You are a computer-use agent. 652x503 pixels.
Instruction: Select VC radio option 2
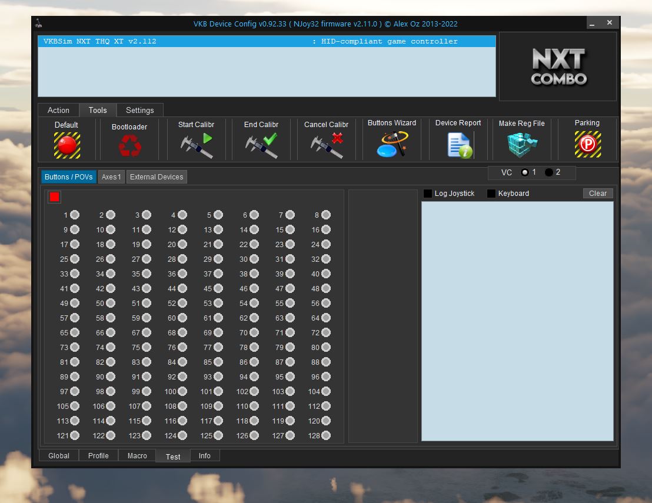[x=549, y=172]
